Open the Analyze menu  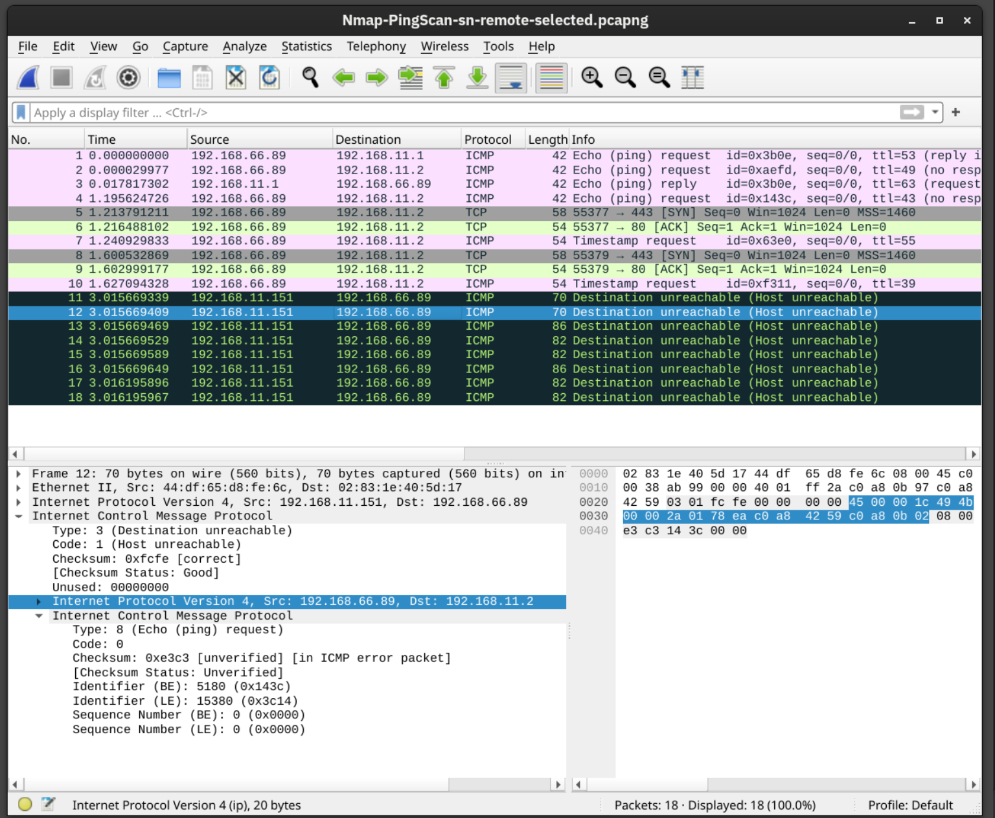[244, 47]
